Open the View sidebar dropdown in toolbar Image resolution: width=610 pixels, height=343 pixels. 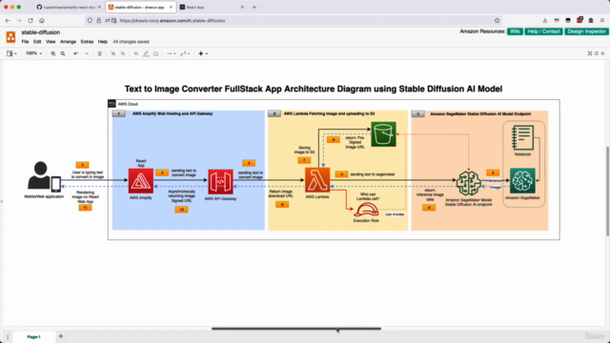pyautogui.click(x=11, y=53)
